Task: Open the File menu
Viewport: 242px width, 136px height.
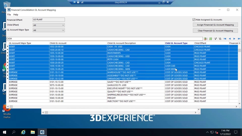Action: (x=9, y=15)
